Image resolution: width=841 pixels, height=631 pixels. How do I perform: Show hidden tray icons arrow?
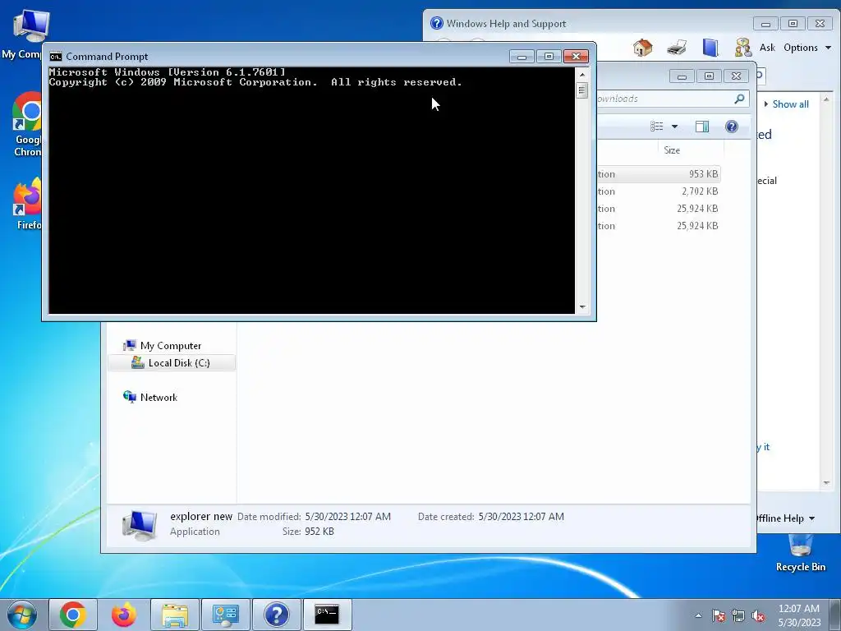[698, 615]
